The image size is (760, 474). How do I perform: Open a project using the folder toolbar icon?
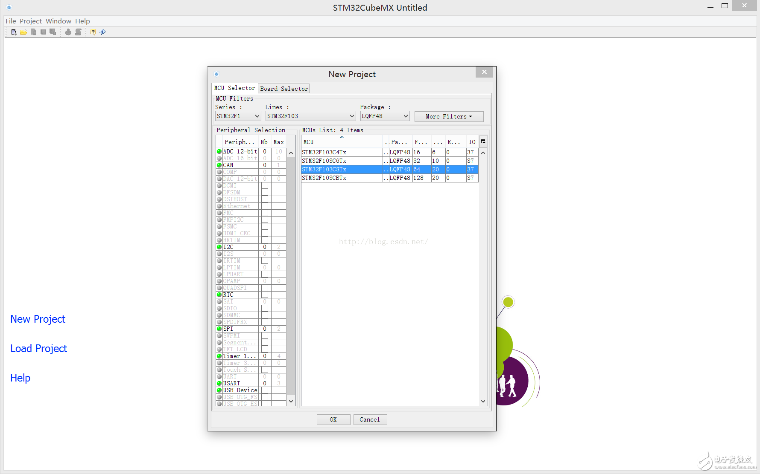coord(23,32)
